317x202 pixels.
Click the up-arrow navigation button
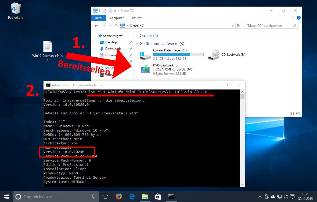[116, 26]
